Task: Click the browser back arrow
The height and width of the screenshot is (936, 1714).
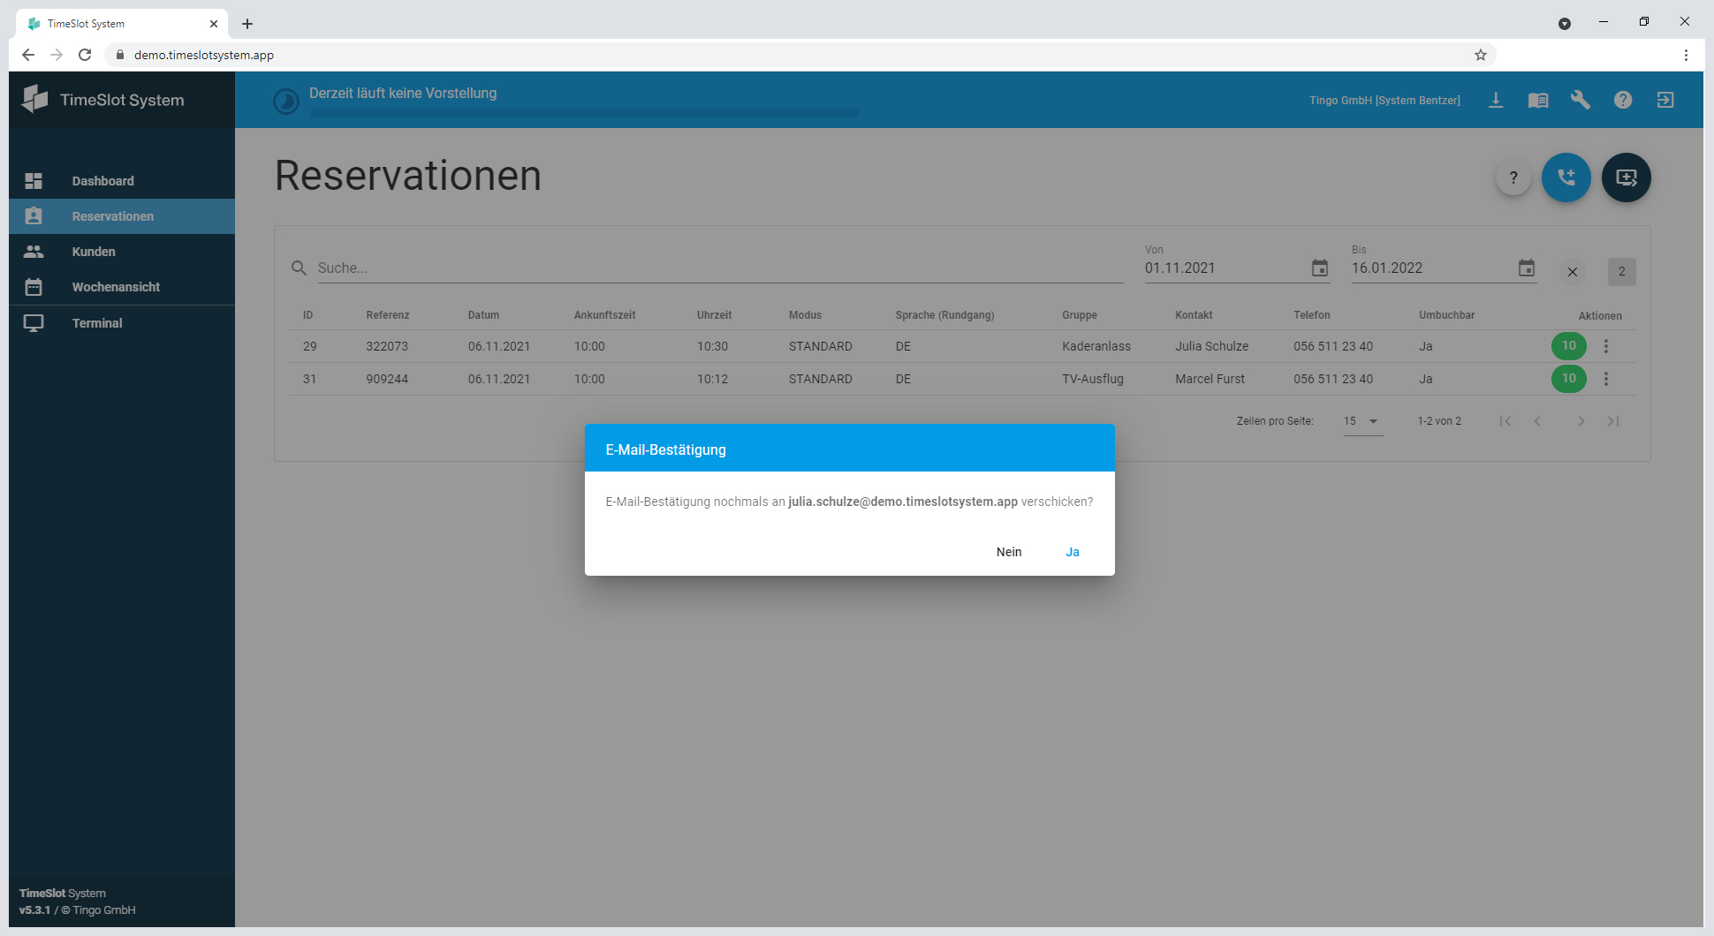Action: click(x=28, y=55)
